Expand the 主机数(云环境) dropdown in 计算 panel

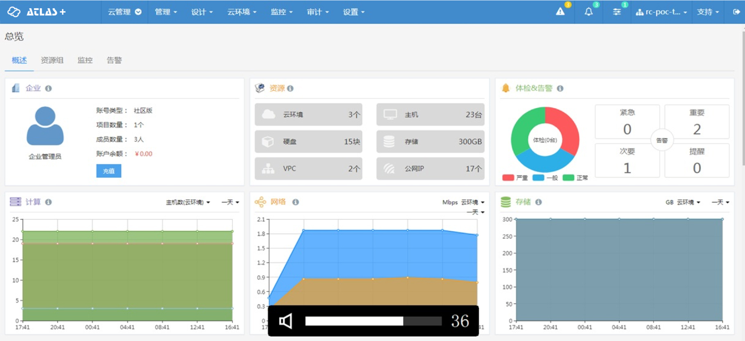187,202
